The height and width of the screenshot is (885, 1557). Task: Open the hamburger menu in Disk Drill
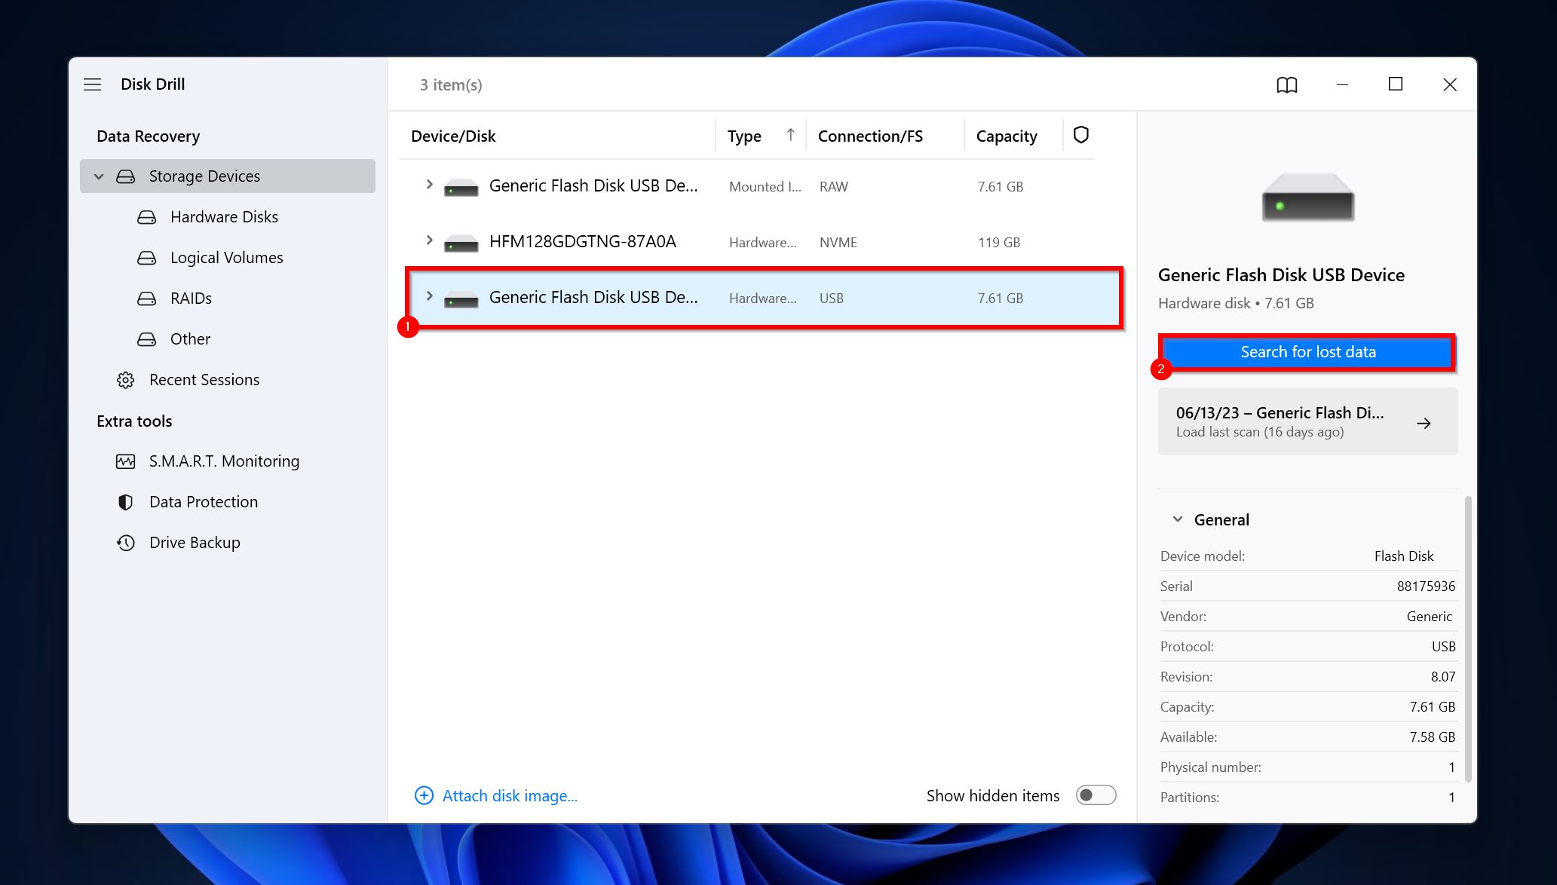tap(93, 84)
